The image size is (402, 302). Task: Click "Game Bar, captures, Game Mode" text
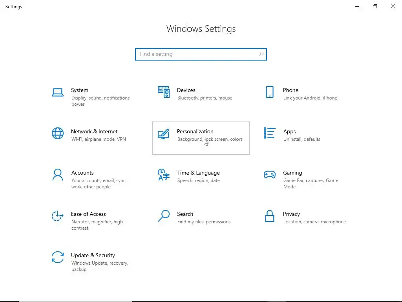pyautogui.click(x=311, y=184)
